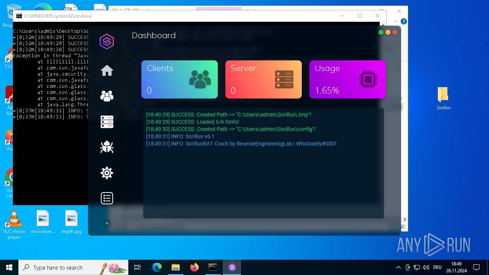Select the Clients card
The image size is (489, 275).
point(180,79)
